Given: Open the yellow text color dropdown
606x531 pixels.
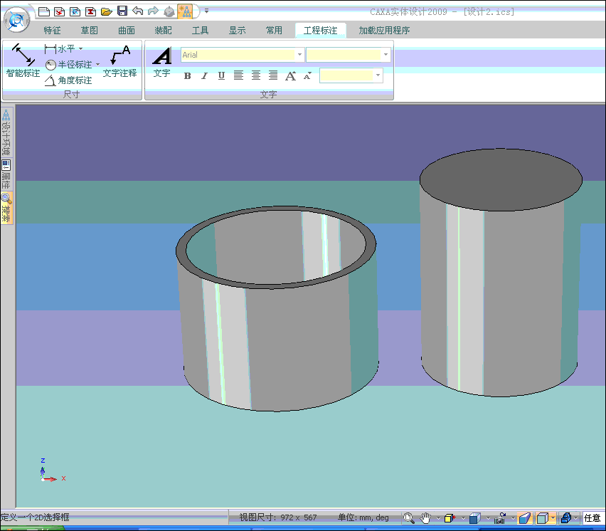Looking at the screenshot, I should tap(378, 75).
